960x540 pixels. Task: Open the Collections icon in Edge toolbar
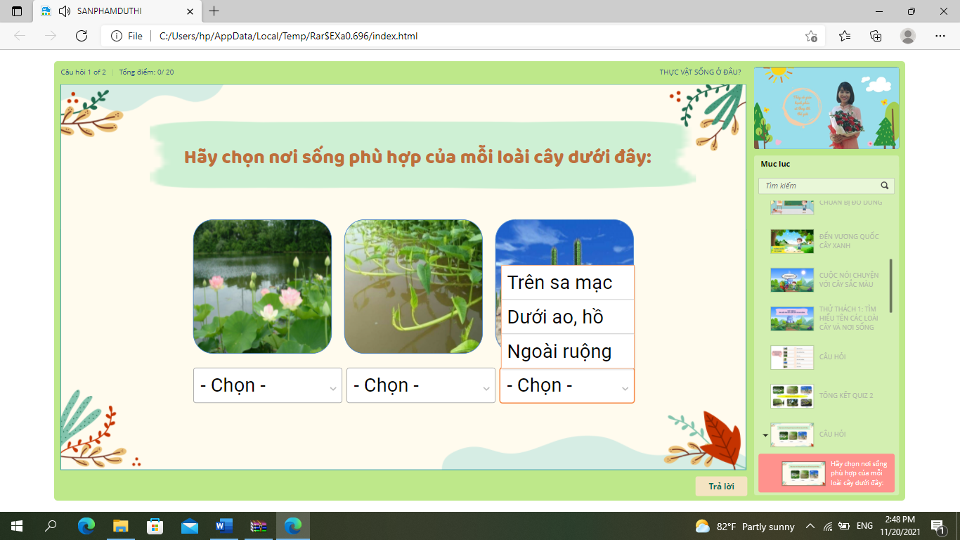pos(876,36)
